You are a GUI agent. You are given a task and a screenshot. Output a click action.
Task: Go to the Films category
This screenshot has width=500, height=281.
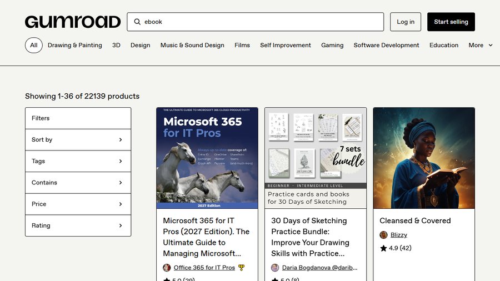(242, 45)
